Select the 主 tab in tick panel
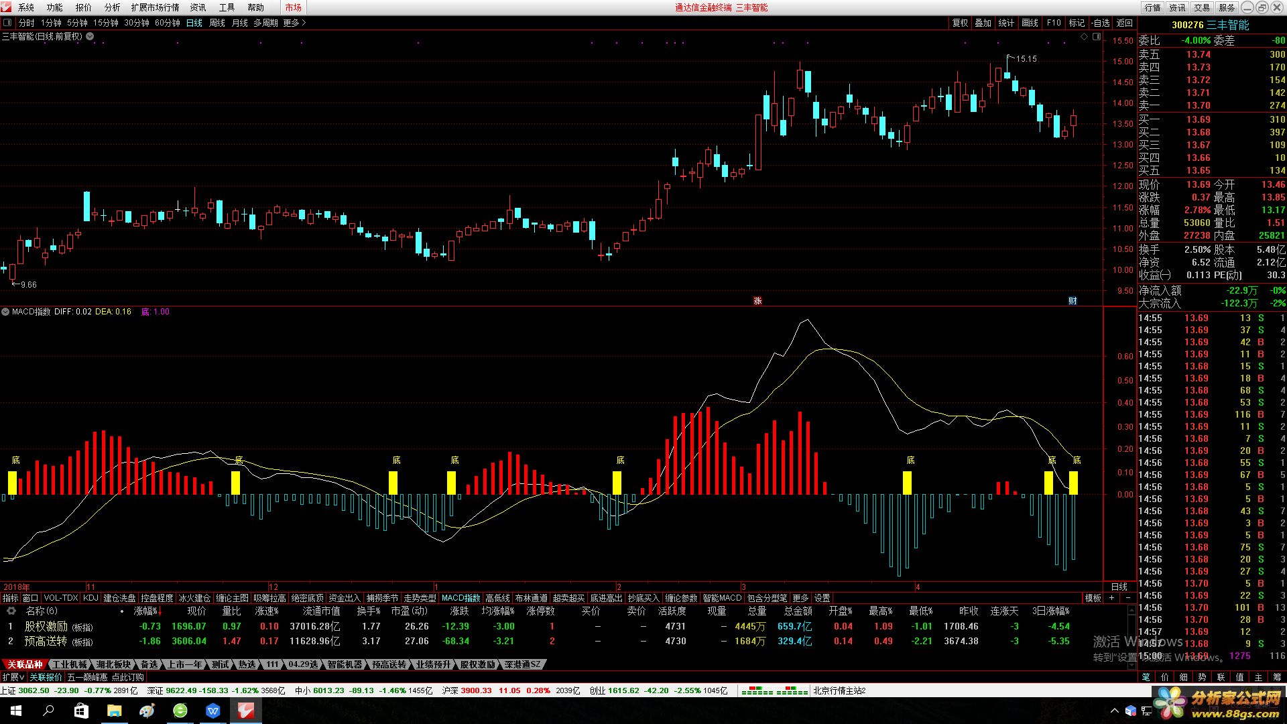This screenshot has height=724, width=1287. pos(1259,677)
